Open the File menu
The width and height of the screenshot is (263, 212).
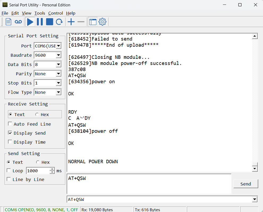coord(5,13)
